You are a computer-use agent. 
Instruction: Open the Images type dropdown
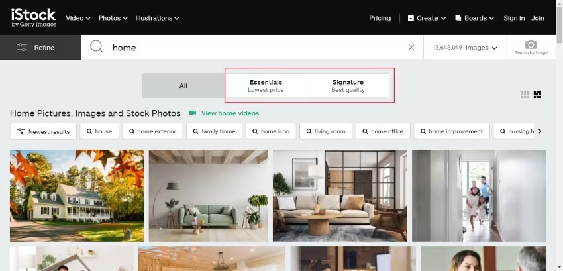click(x=481, y=48)
